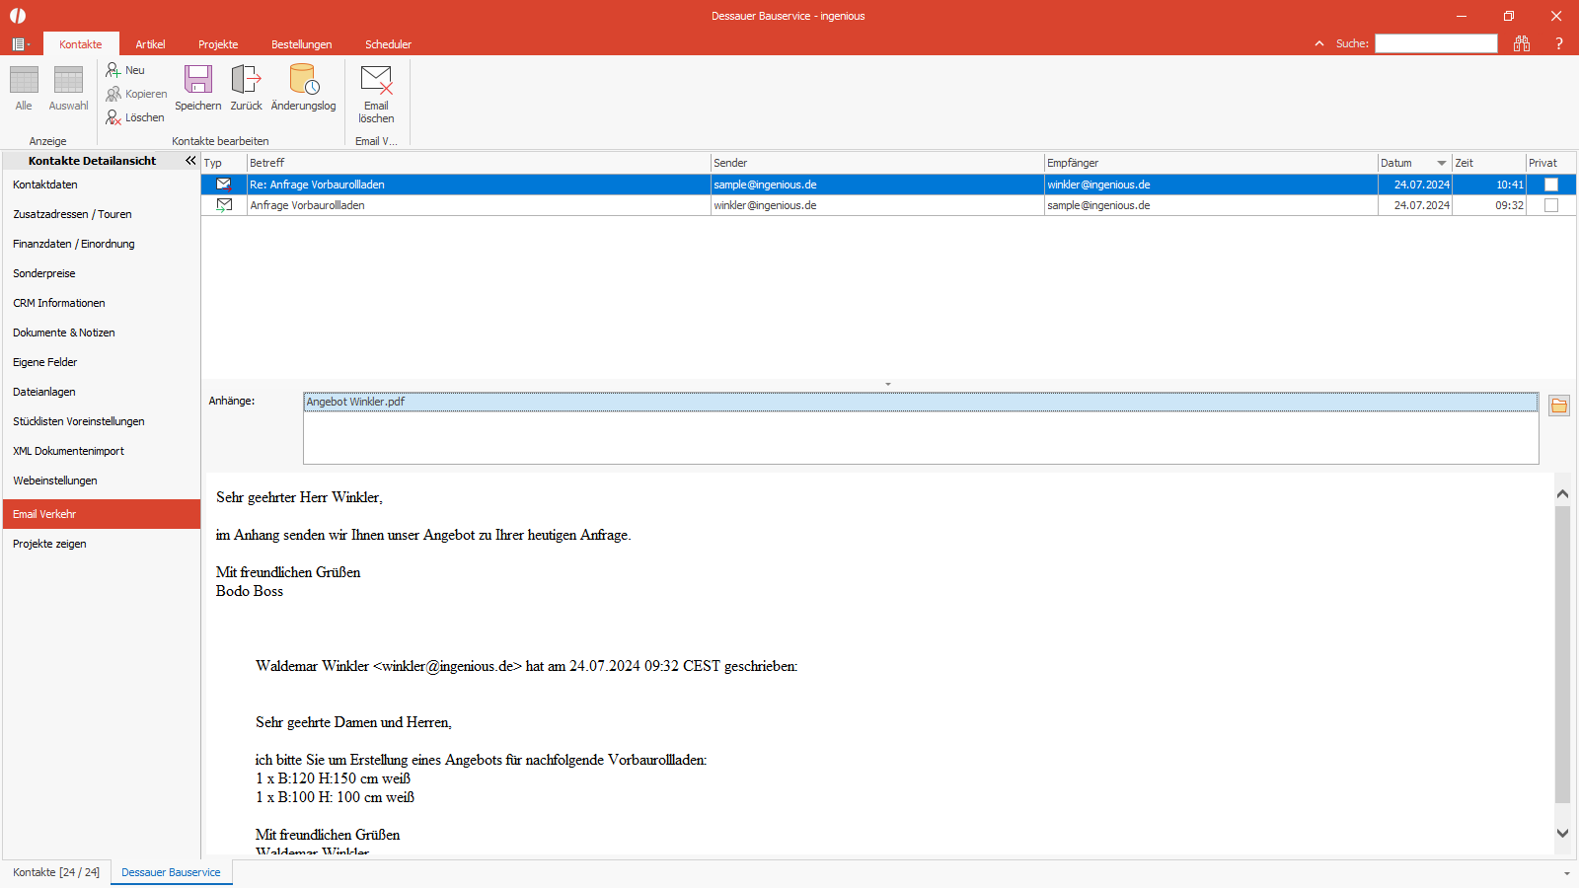Image resolution: width=1579 pixels, height=888 pixels.
Task: Toggle Privat checkbox for 10:41 email
Action: point(1551,185)
